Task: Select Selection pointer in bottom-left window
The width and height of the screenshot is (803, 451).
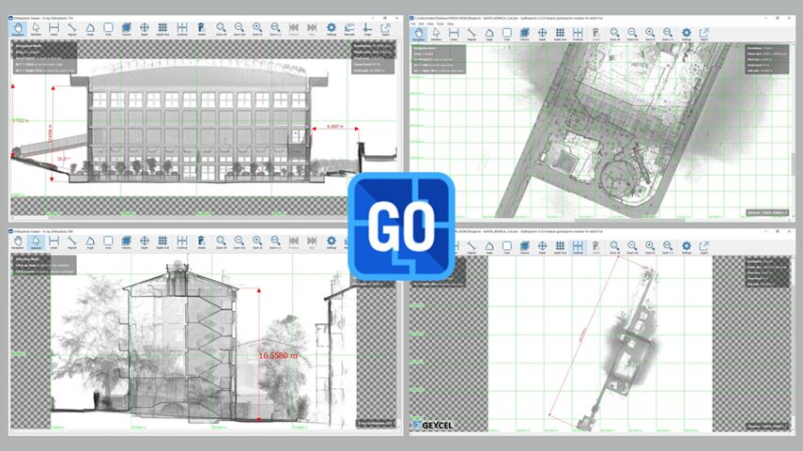Action: click(36, 242)
